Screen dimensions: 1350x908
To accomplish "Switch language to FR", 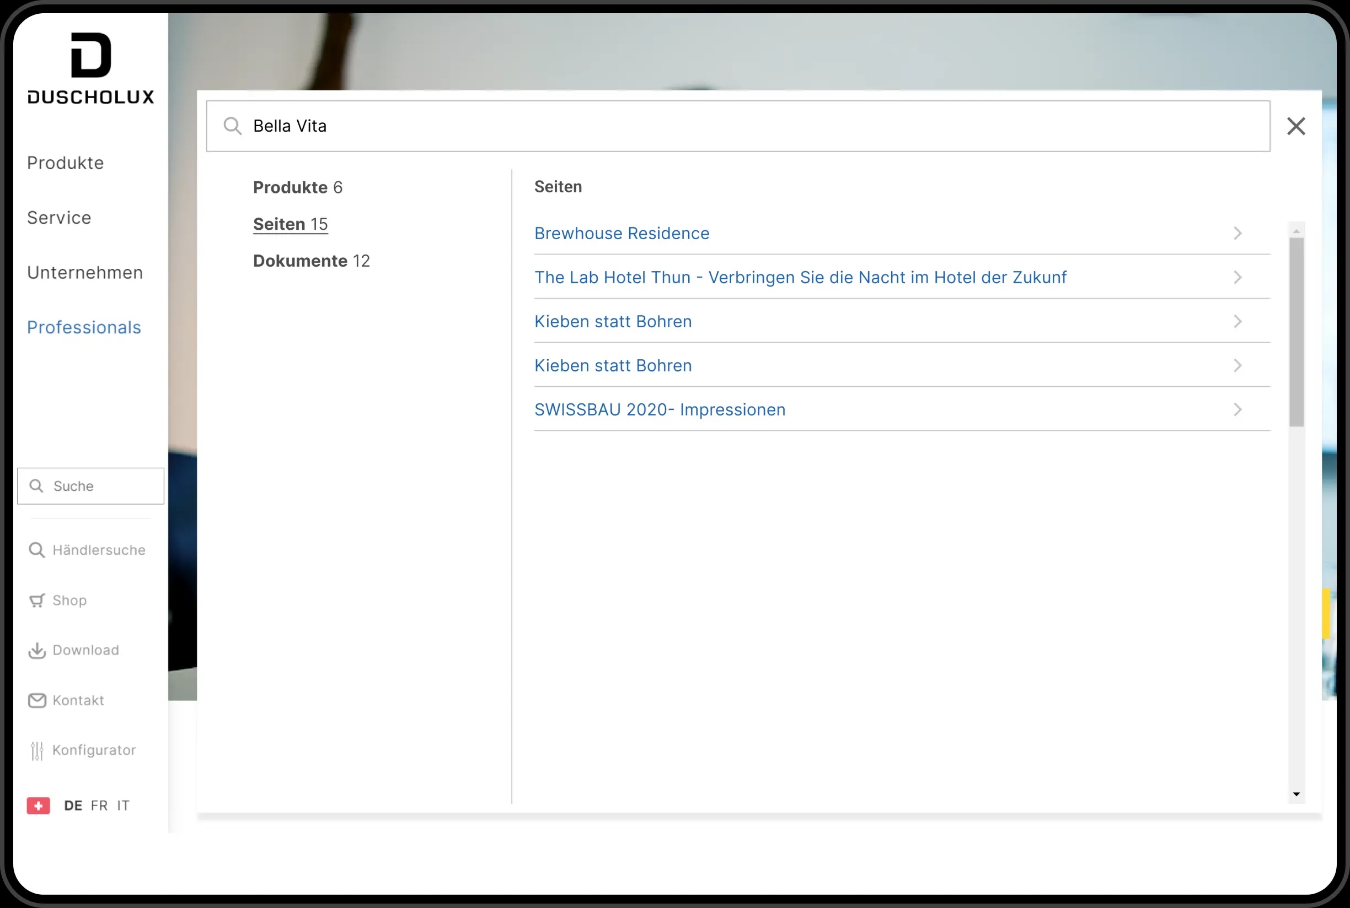I will coord(99,806).
